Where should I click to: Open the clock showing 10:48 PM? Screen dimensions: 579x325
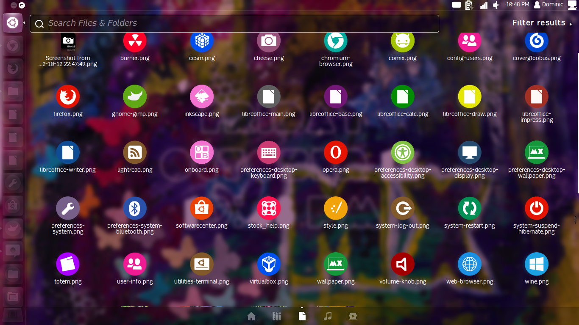(x=518, y=5)
